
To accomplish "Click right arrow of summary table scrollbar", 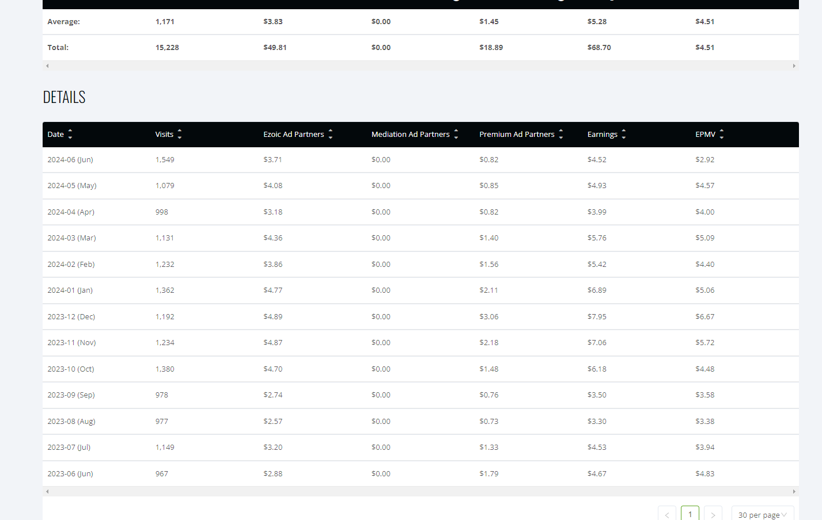I will click(x=794, y=66).
